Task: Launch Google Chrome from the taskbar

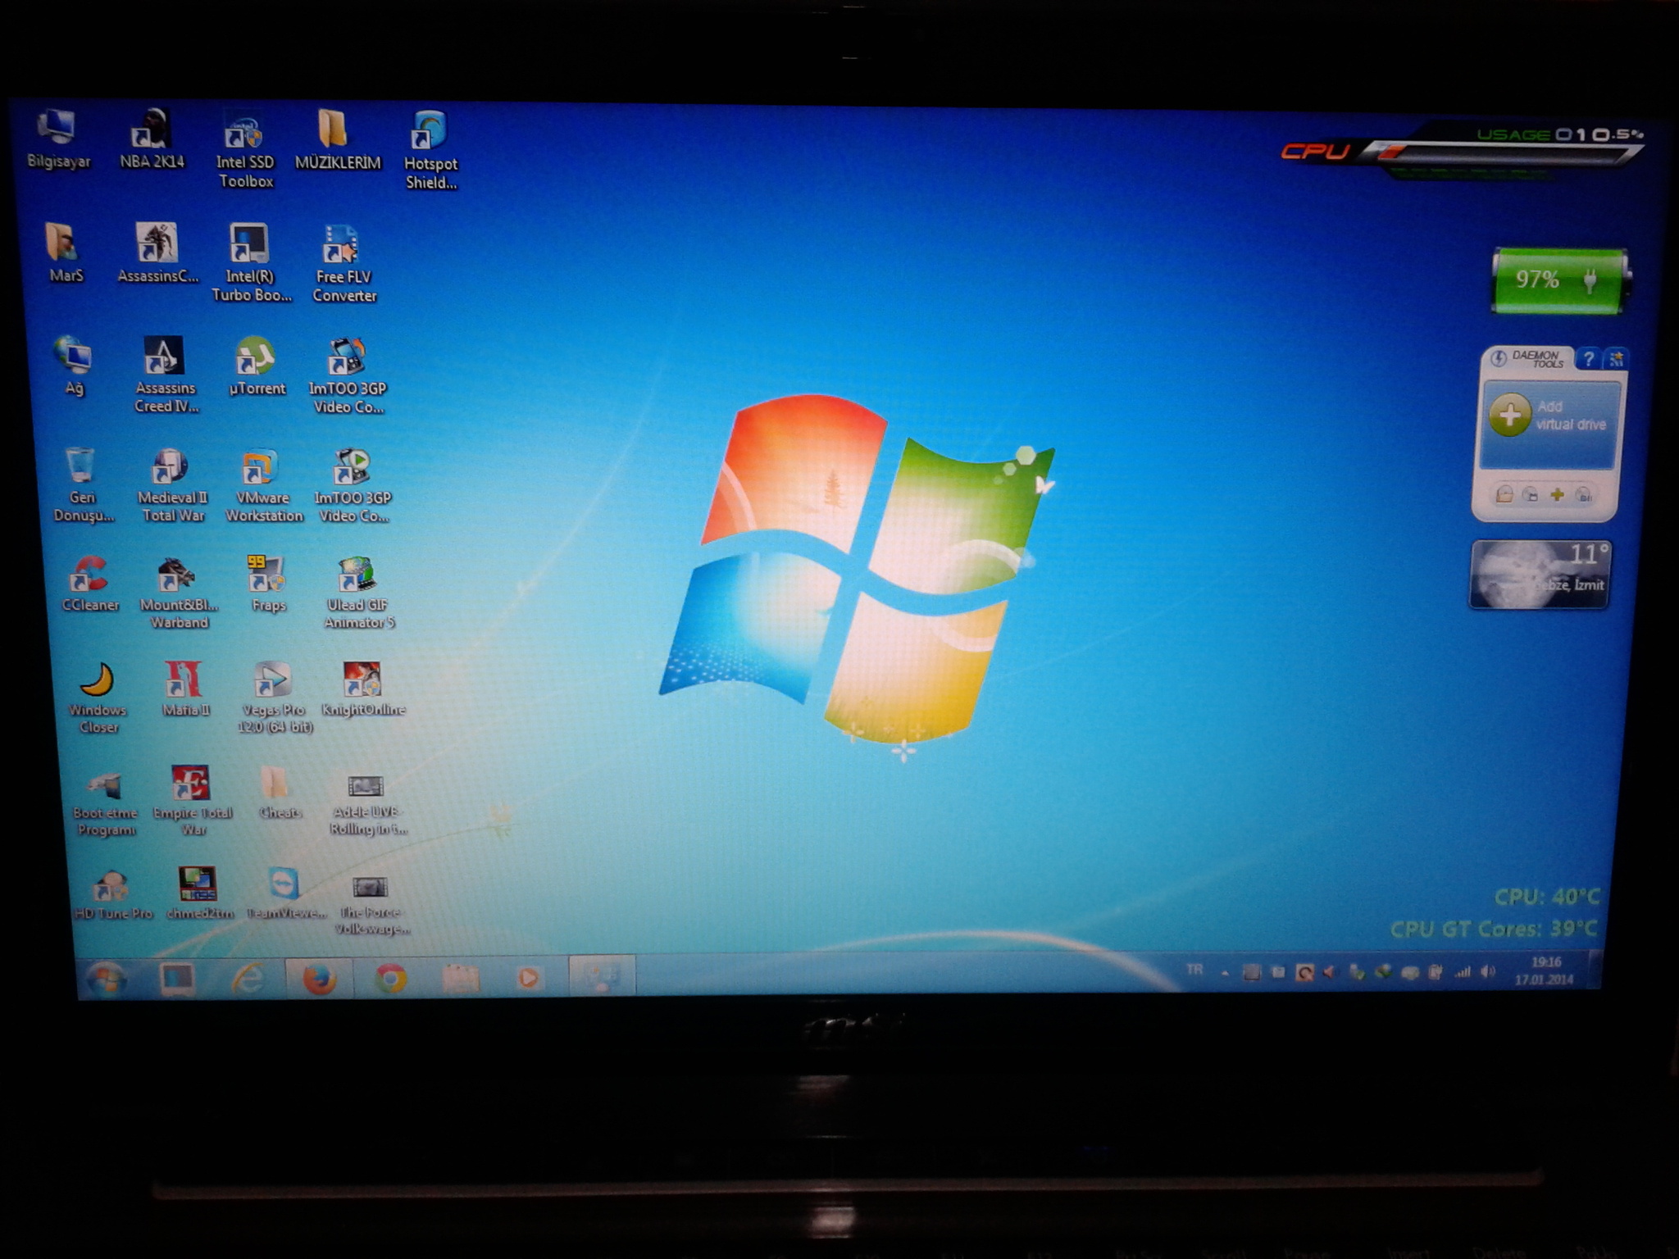Action: pyautogui.click(x=390, y=979)
